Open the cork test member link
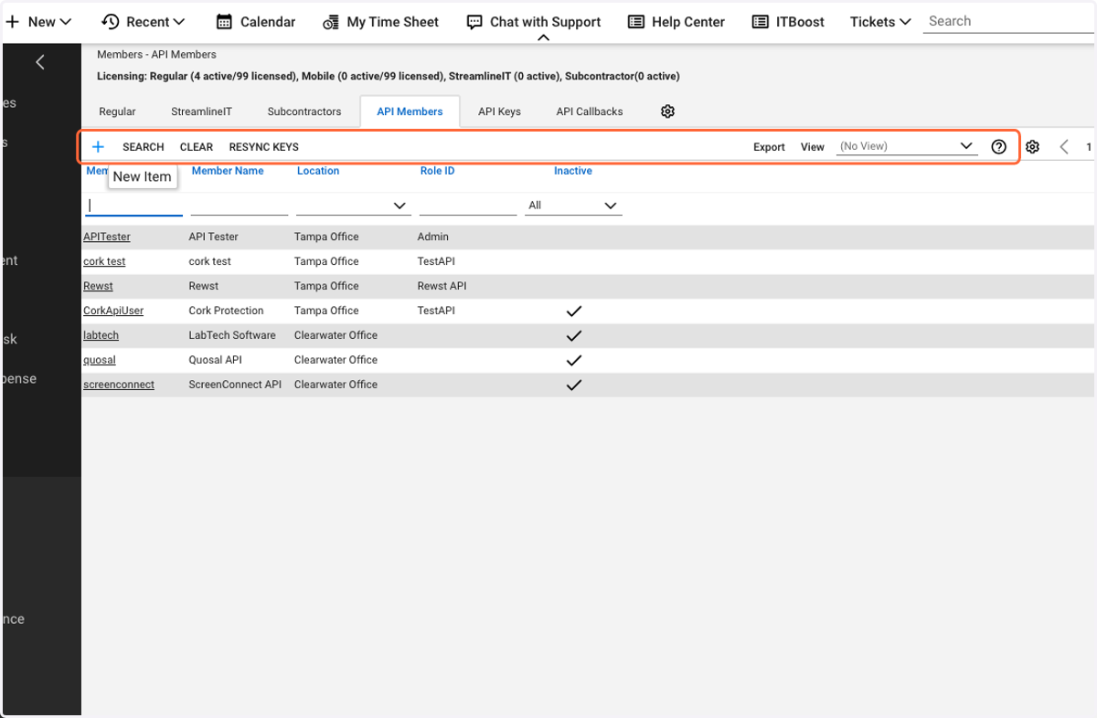The image size is (1097, 718). point(104,261)
